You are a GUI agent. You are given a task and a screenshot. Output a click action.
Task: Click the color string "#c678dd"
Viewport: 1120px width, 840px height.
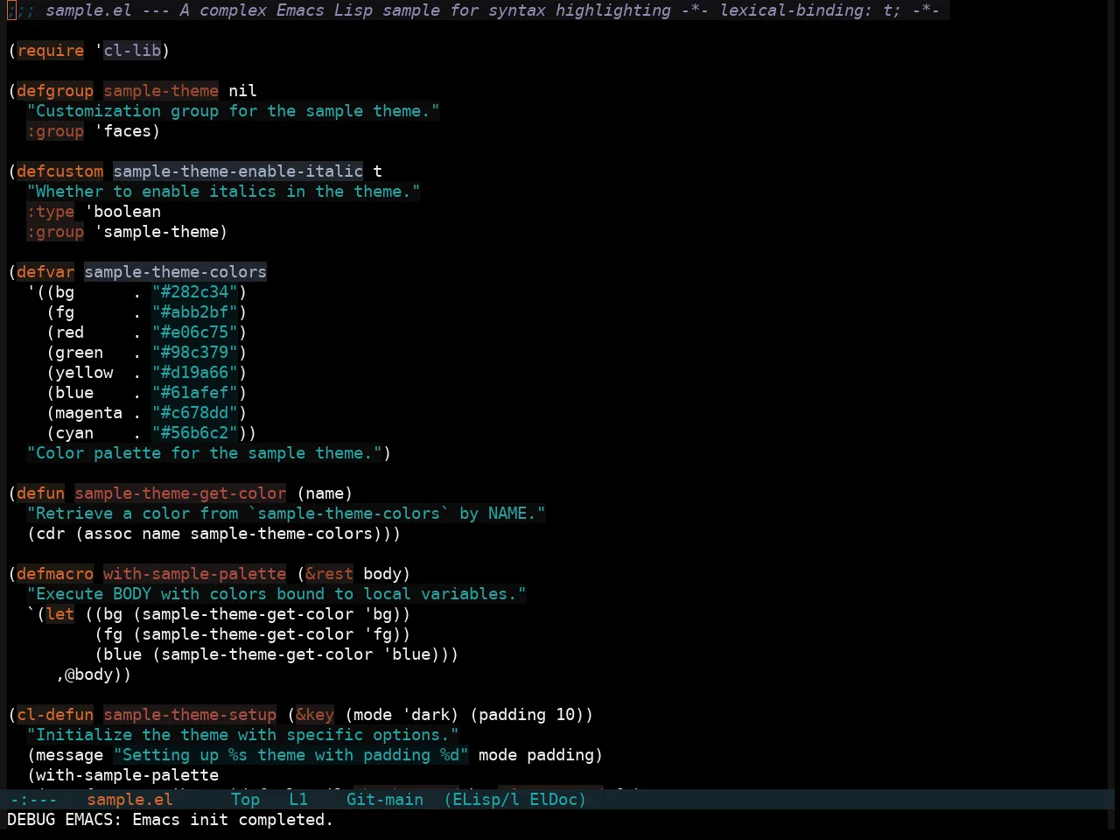195,413
